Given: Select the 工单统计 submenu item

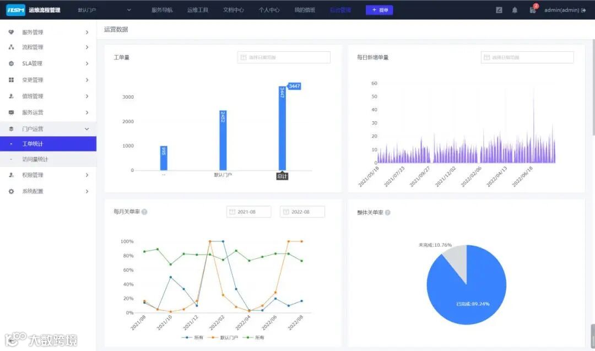Looking at the screenshot, I should point(48,144).
